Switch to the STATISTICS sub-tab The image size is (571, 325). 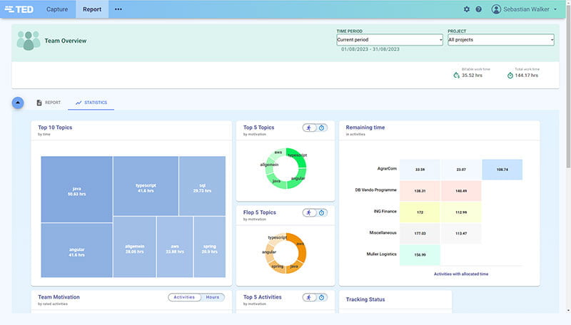pyautogui.click(x=91, y=103)
